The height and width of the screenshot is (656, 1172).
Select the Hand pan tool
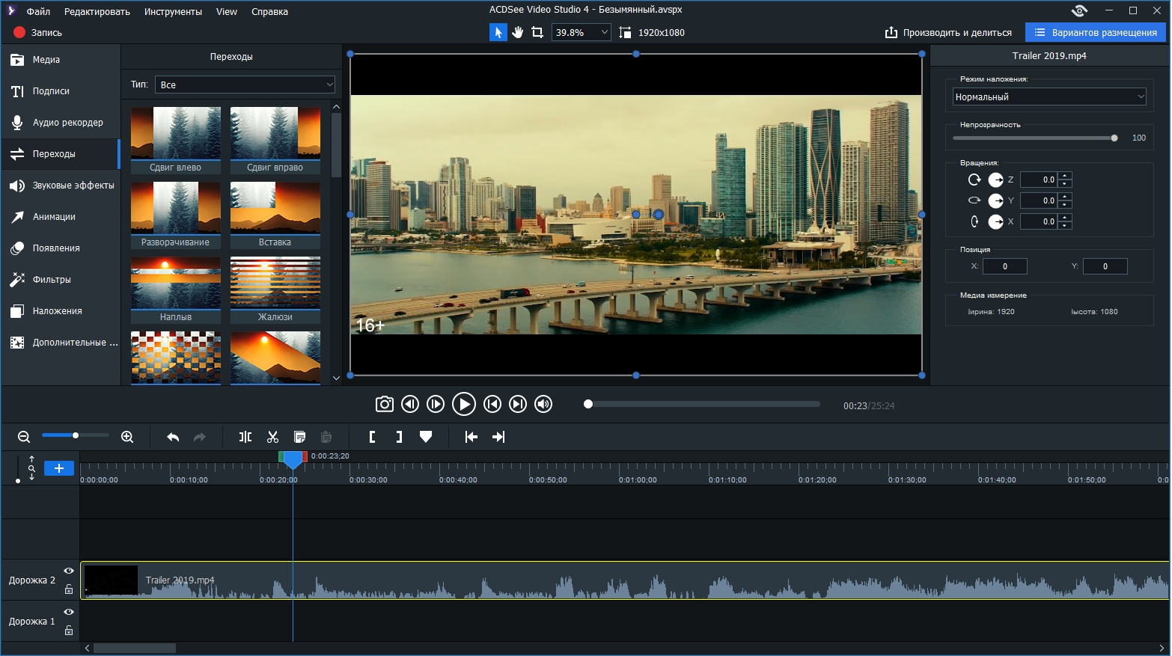click(x=517, y=32)
